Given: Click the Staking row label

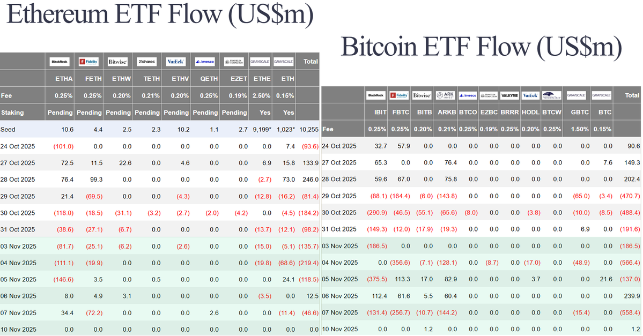Looking at the screenshot, I should (x=12, y=113).
